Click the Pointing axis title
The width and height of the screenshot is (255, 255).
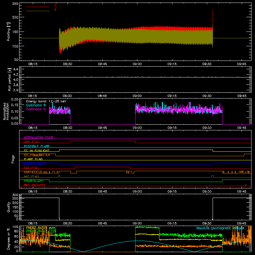click(x=9, y=32)
